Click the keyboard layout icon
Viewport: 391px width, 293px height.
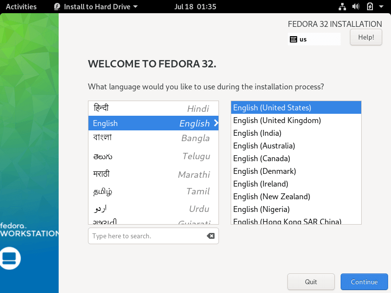[x=294, y=39]
